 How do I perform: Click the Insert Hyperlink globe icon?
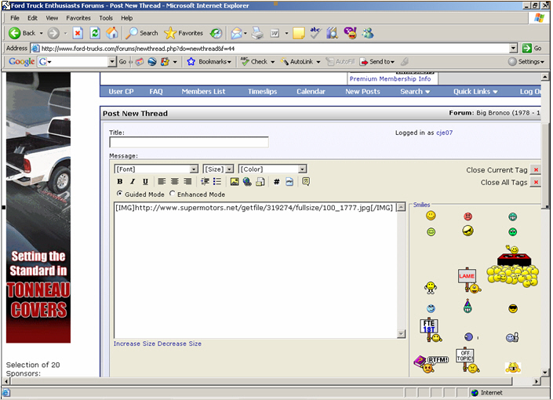point(247,182)
